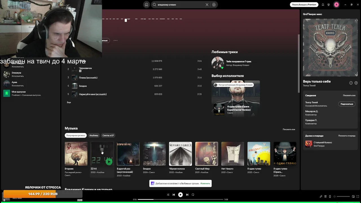The width and height of the screenshot is (361, 203).
Task: Open Я один гуляю (Opera...) 2026 single cover
Action: point(285,154)
